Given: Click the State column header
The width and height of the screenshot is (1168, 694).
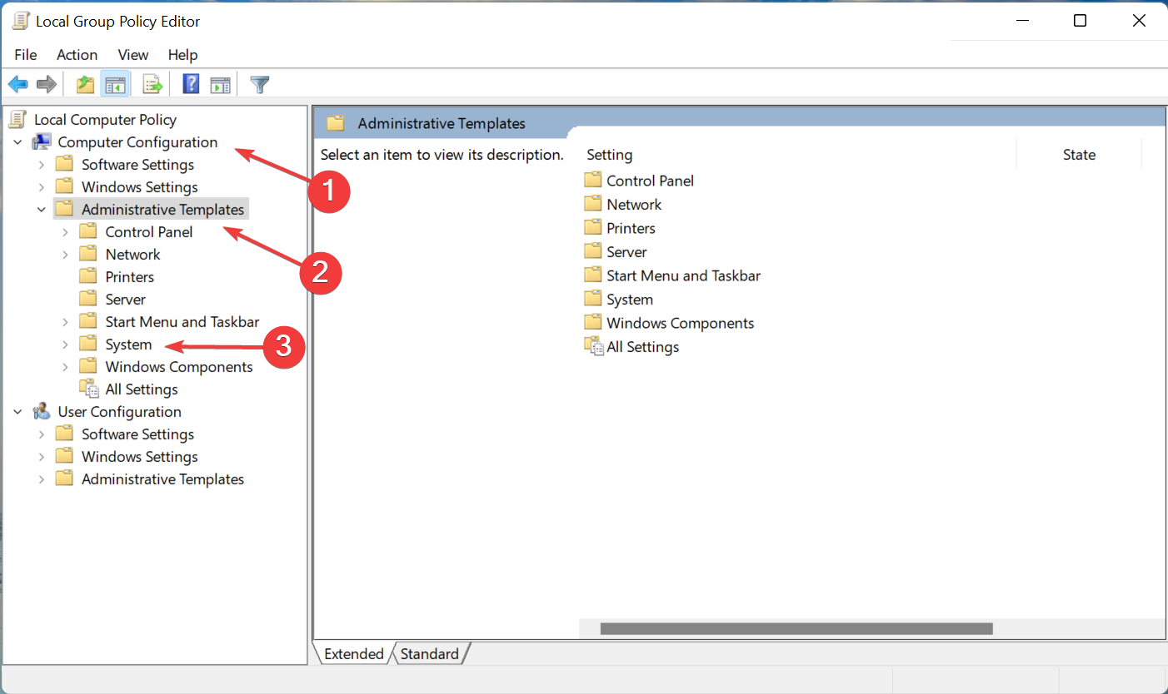Looking at the screenshot, I should (1079, 155).
